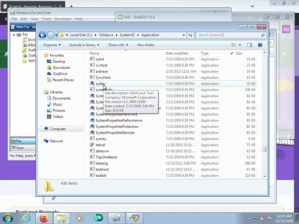This screenshot has height=224, width=299.
Task: Open Tools menu in Windows Fax and Scan
Action: [46, 19]
